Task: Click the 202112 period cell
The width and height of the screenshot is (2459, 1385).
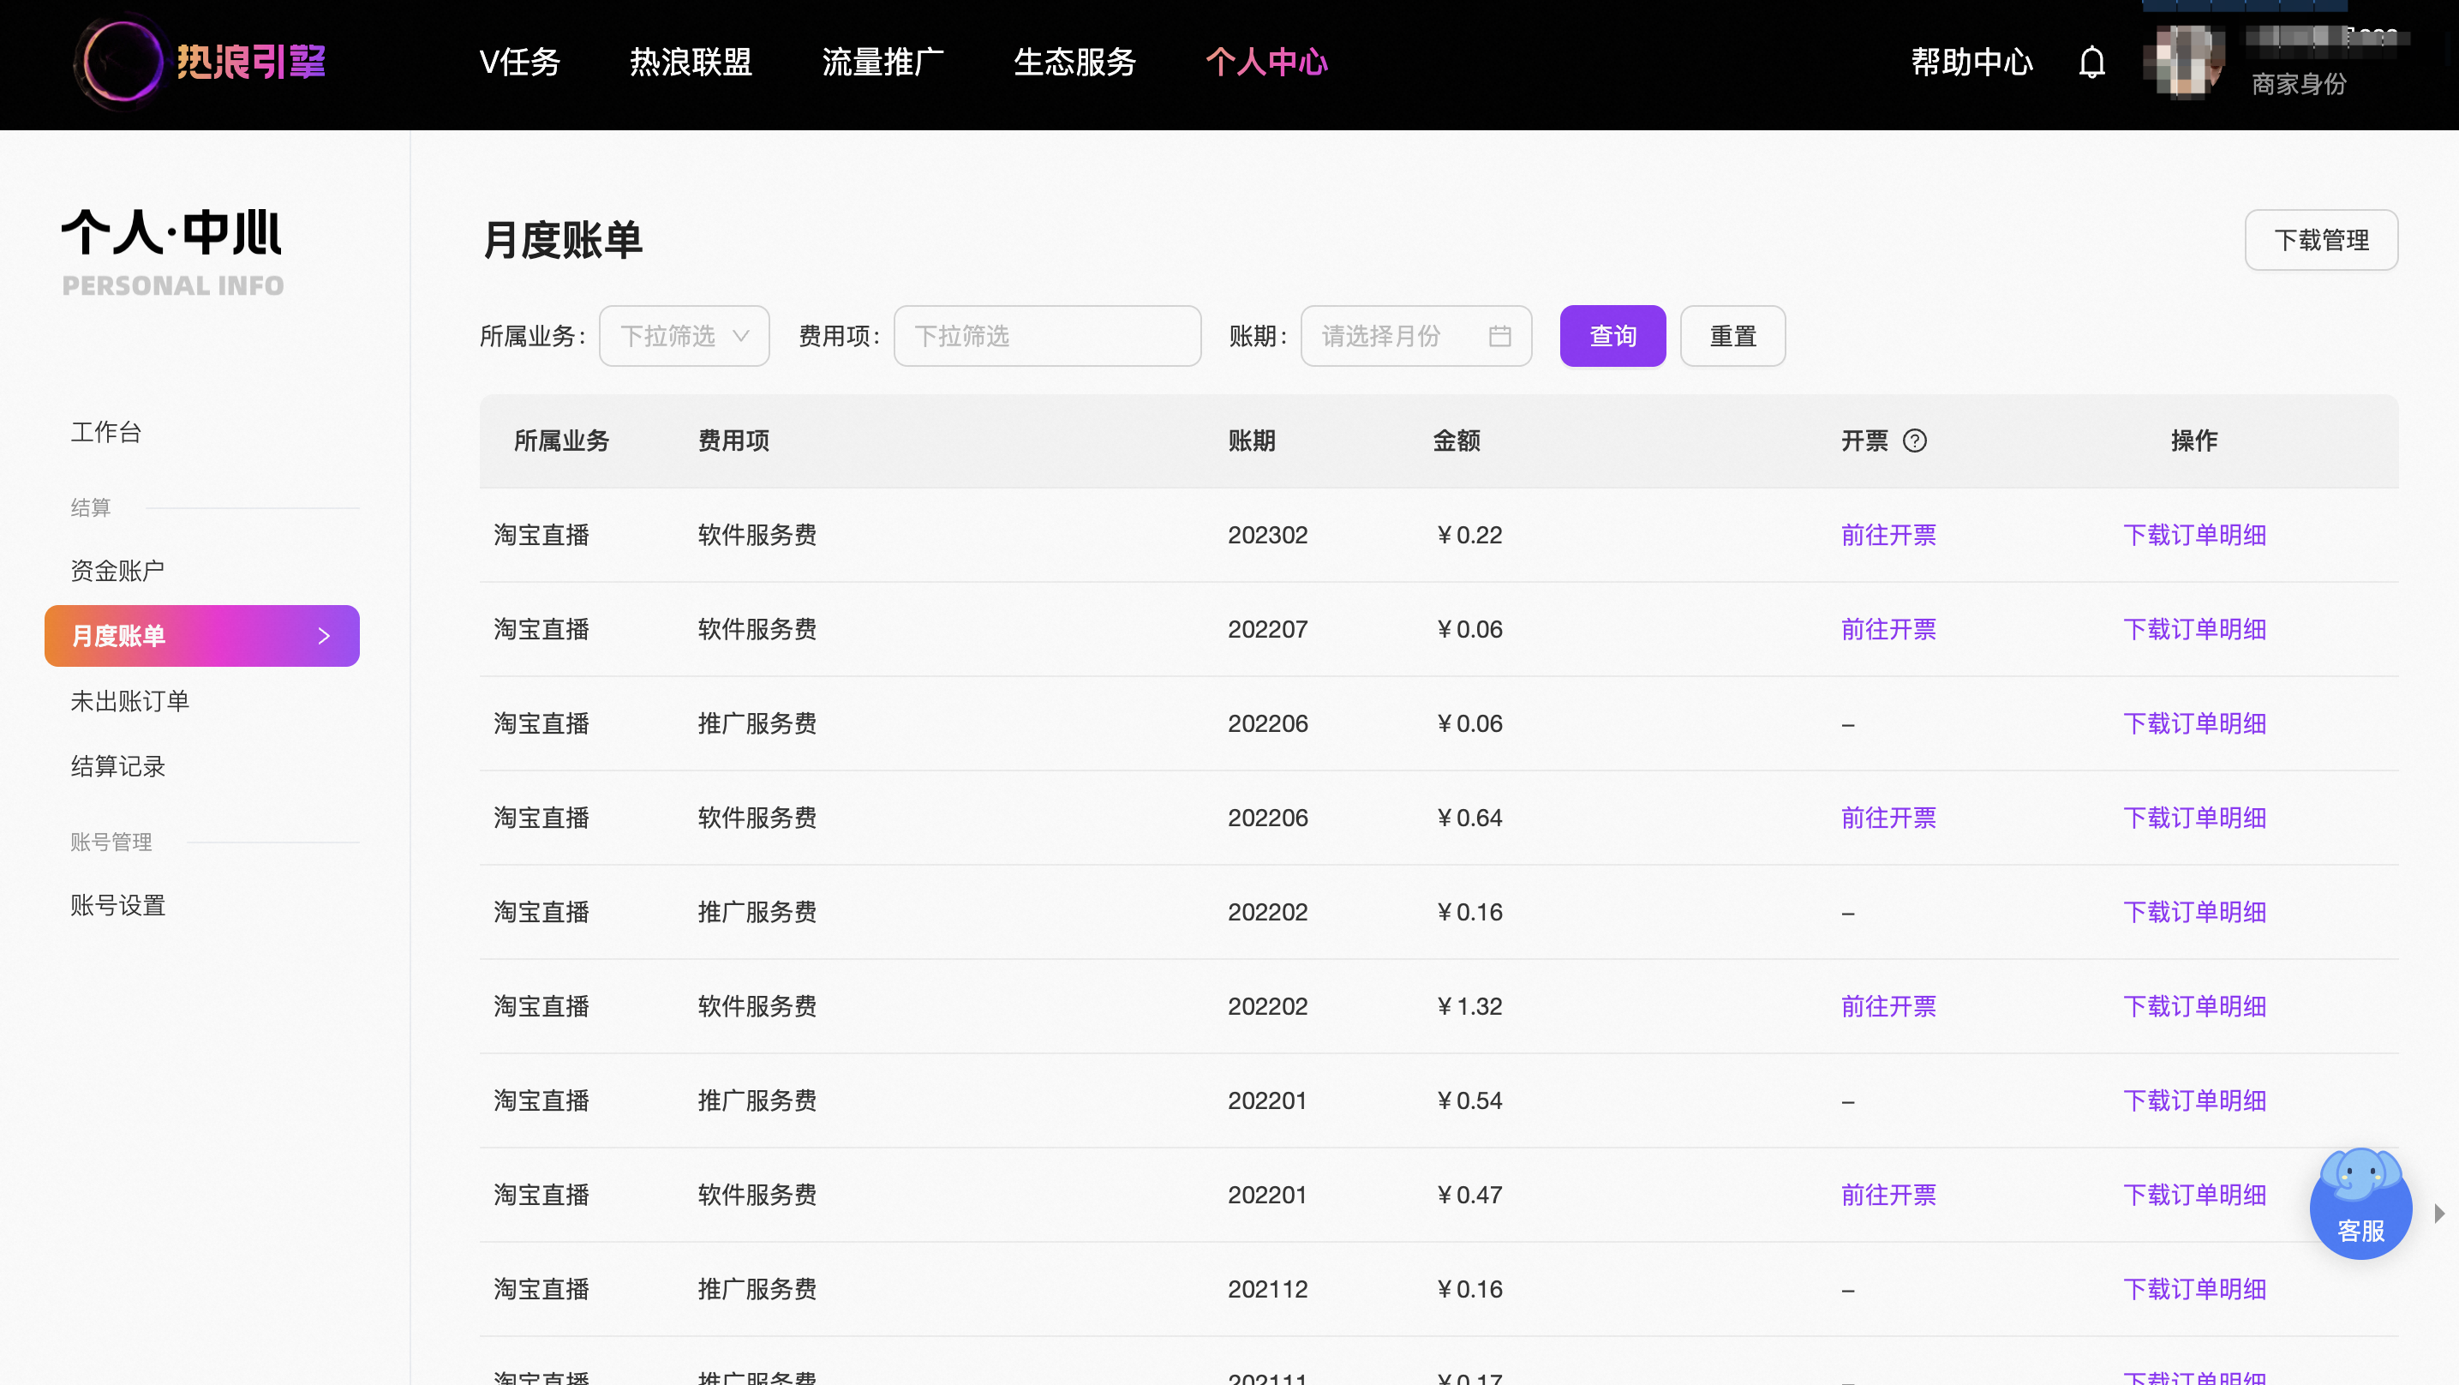Action: pyautogui.click(x=1268, y=1290)
